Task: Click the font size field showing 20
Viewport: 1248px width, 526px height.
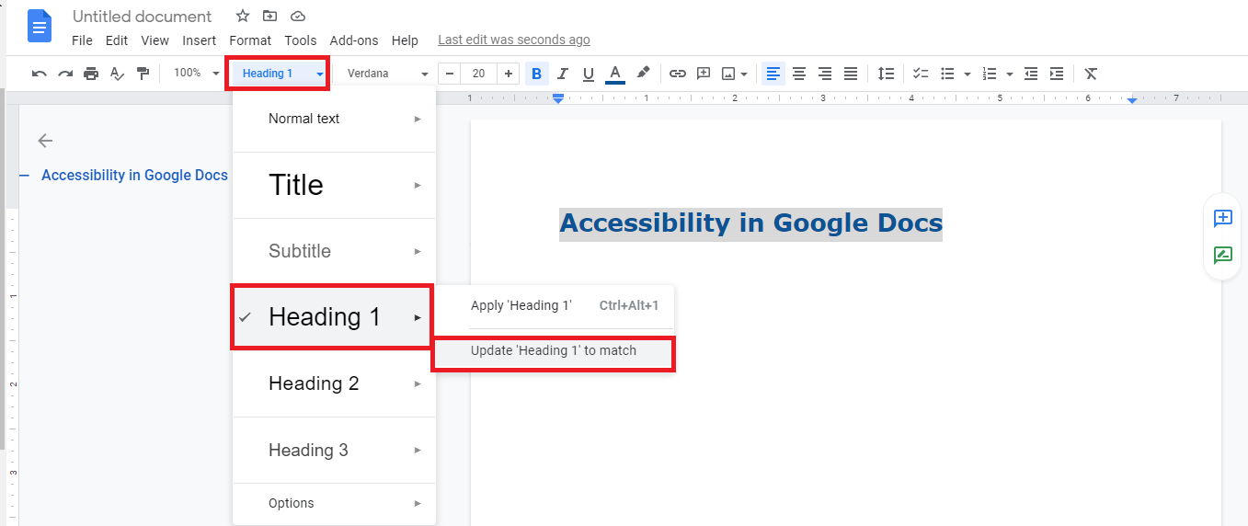Action: click(x=478, y=74)
